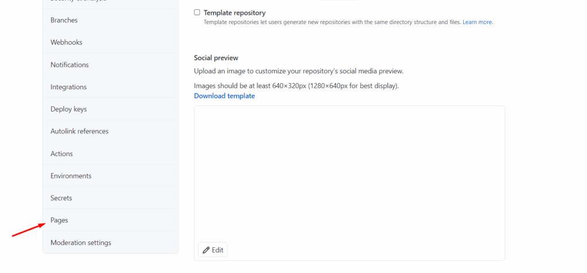Enable the Template repository checkbox

tap(197, 13)
